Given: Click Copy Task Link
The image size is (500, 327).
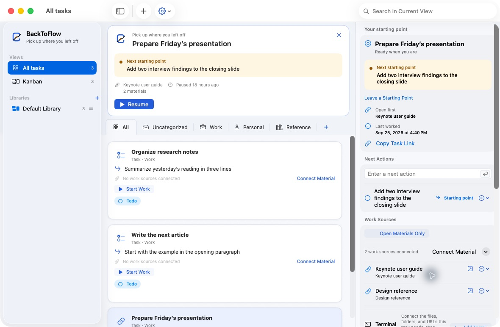Looking at the screenshot, I should point(395,144).
